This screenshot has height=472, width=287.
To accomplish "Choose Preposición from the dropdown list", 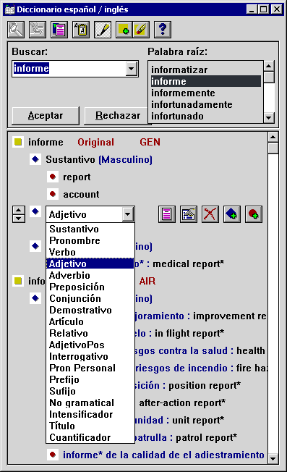I will [x=90, y=287].
